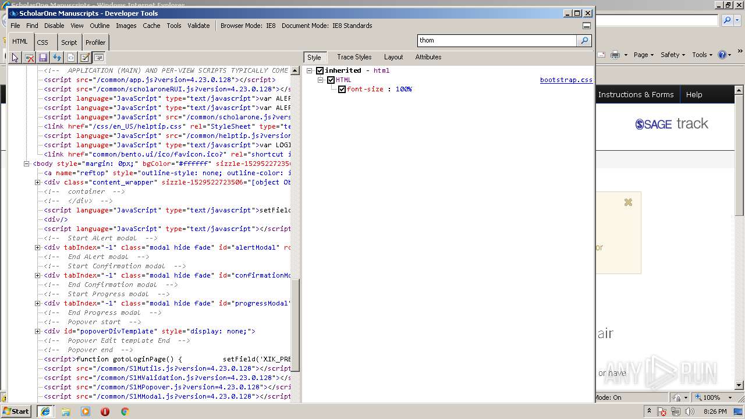Expand the confirmationModal div node

tap(37, 275)
